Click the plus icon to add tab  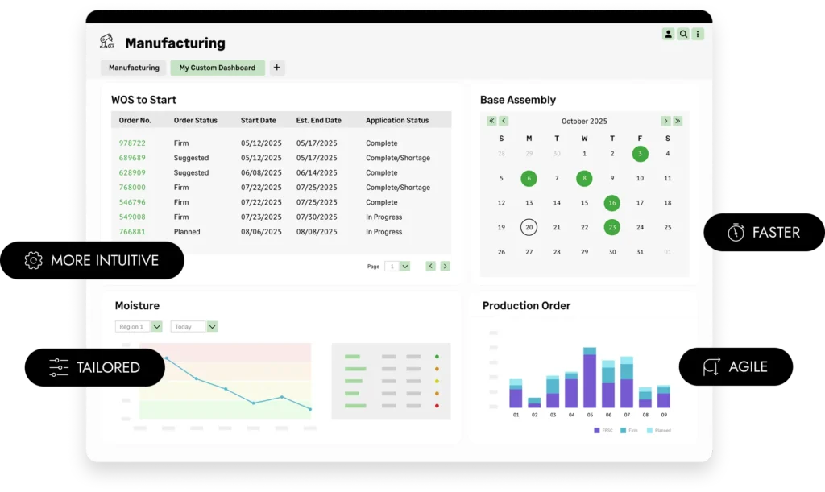click(276, 68)
